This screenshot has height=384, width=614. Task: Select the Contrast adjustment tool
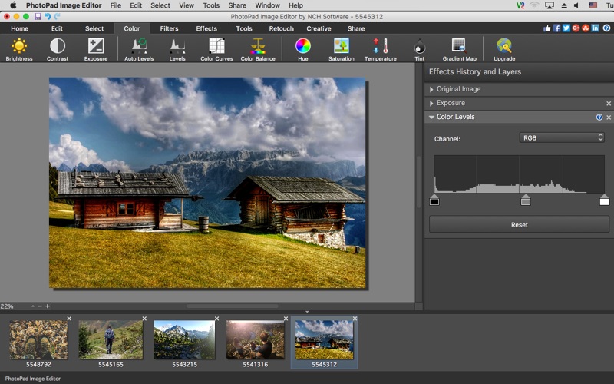(58, 48)
